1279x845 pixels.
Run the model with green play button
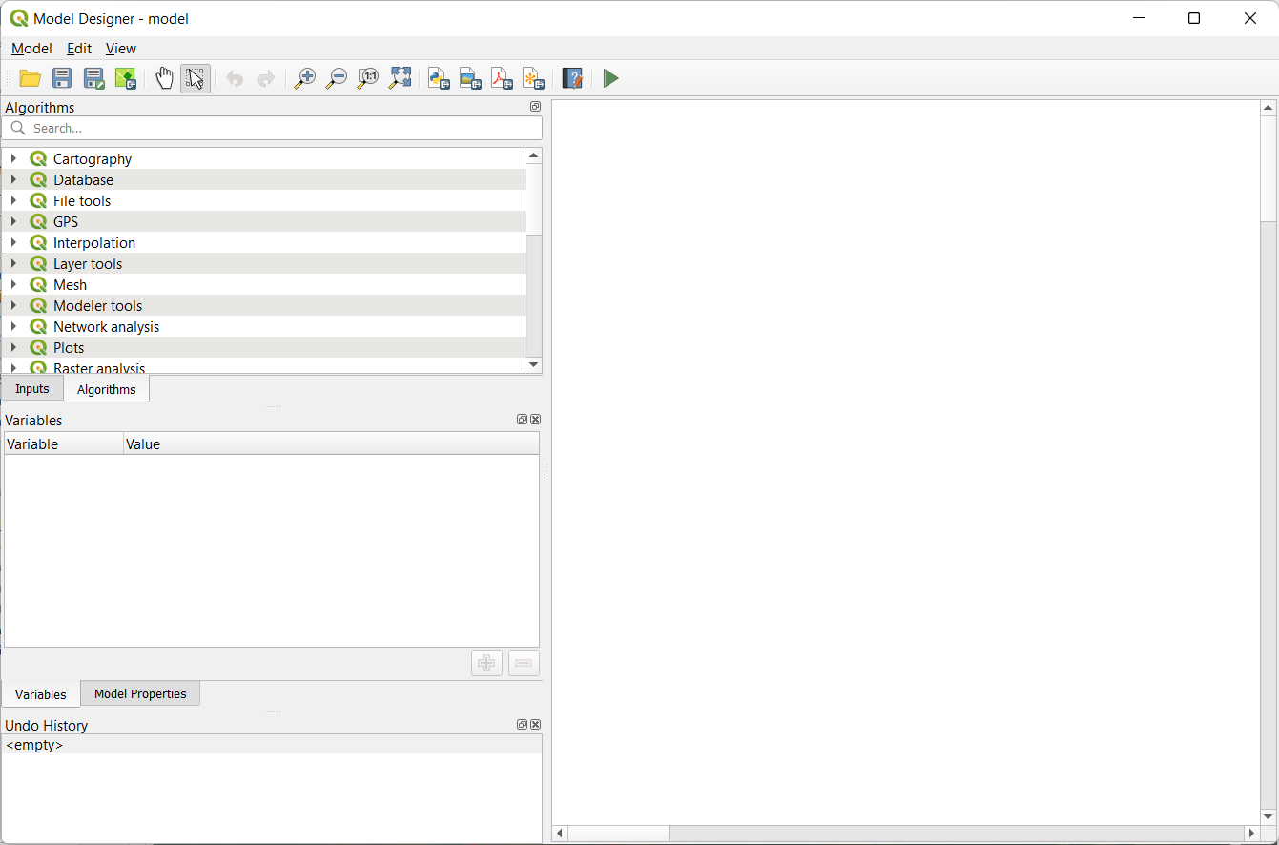(x=611, y=78)
